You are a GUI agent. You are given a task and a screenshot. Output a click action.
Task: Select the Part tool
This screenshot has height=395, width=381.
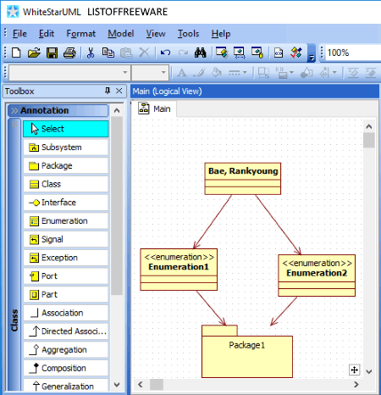(x=66, y=294)
